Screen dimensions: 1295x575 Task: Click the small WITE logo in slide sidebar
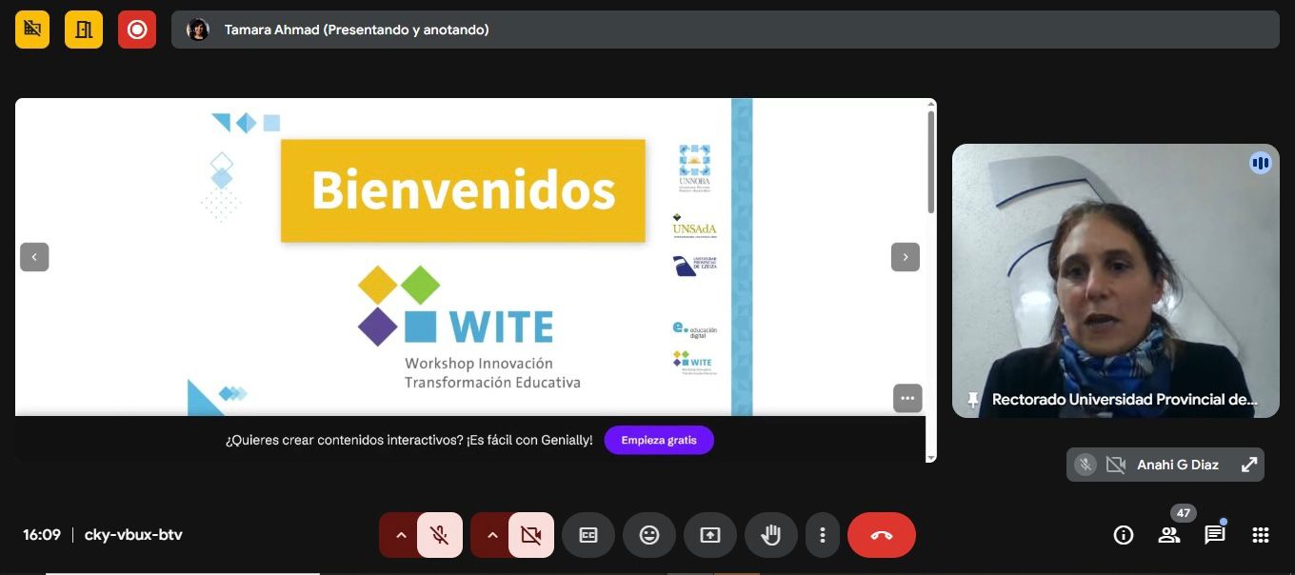click(x=693, y=363)
